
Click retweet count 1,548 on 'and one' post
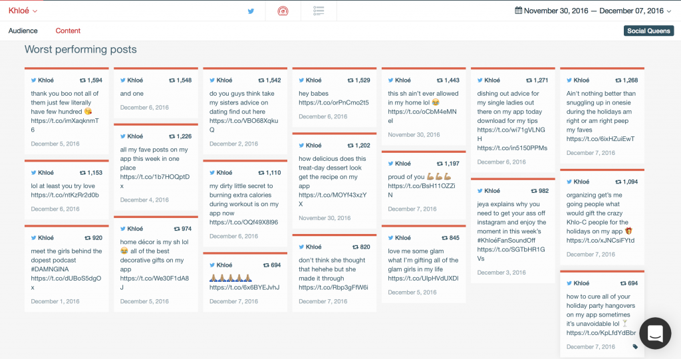coord(180,80)
